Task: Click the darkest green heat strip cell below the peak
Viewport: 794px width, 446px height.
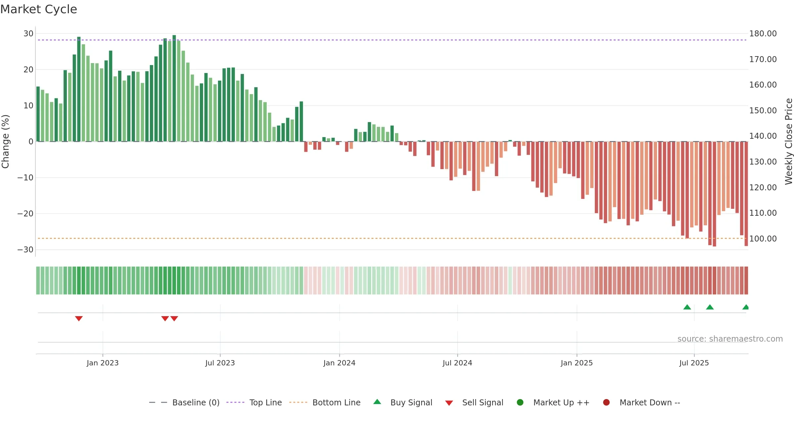Action: pyautogui.click(x=174, y=280)
